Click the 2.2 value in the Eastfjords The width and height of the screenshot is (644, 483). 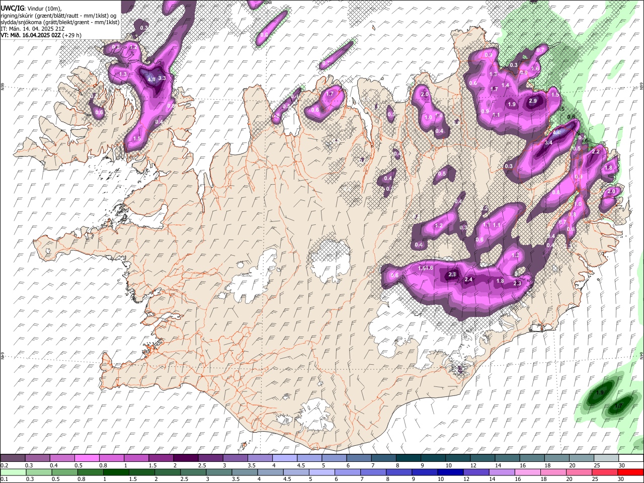(596, 152)
